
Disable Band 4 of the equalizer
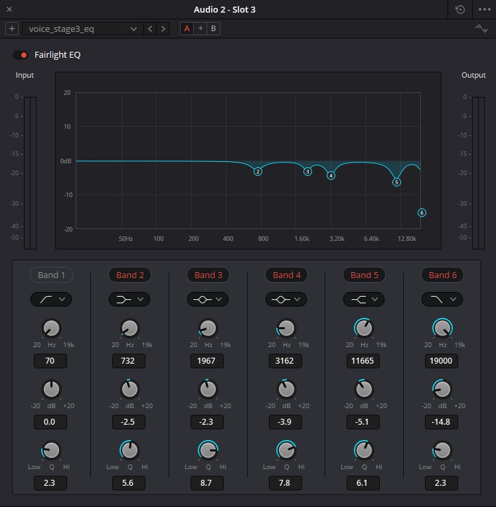(286, 275)
